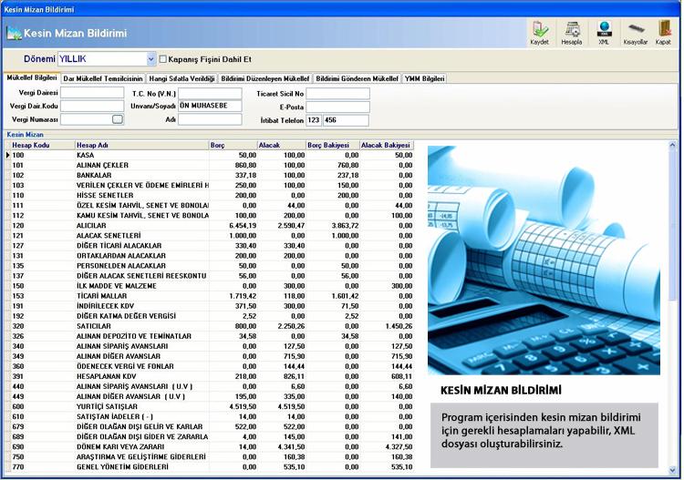
Task: Click the Hesapla calculate icon
Action: tap(572, 33)
